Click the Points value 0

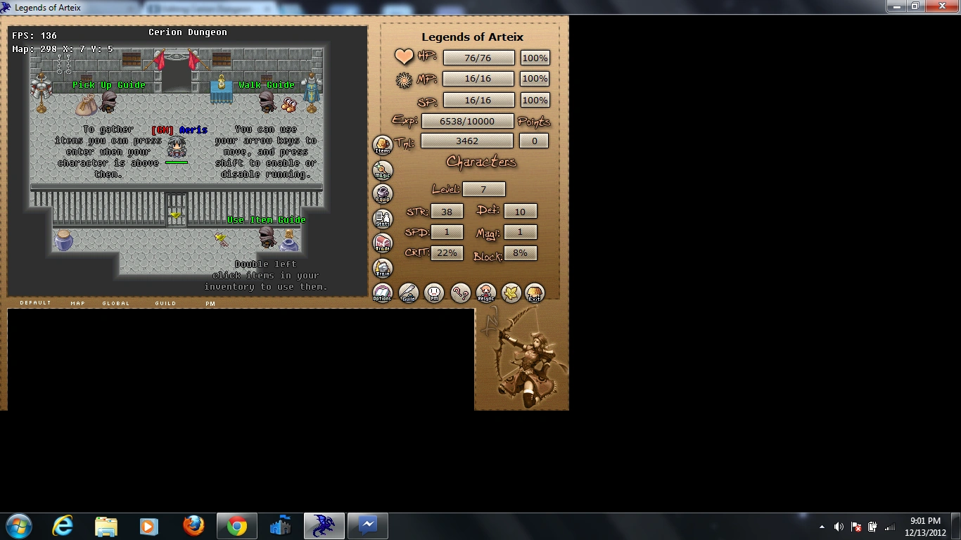pyautogui.click(x=534, y=141)
